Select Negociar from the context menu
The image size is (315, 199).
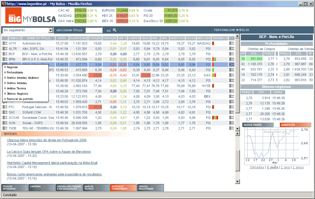click(12, 67)
